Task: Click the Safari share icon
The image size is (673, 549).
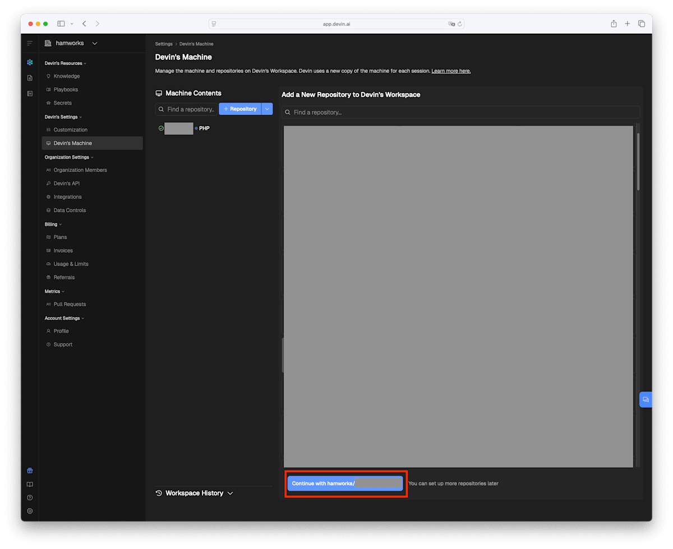Action: 614,24
